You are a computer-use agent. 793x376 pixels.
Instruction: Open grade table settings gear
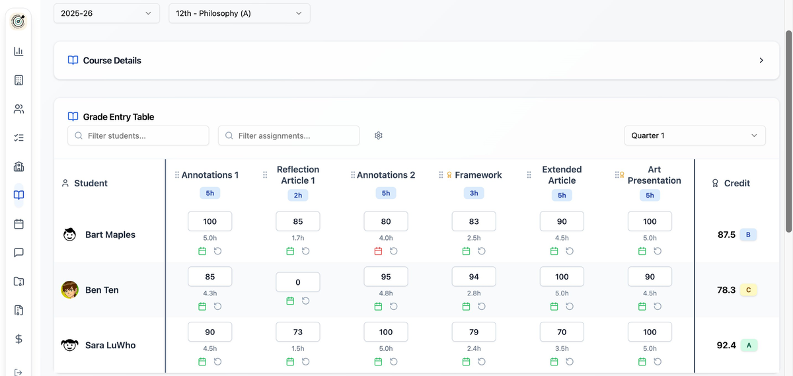[x=379, y=135]
